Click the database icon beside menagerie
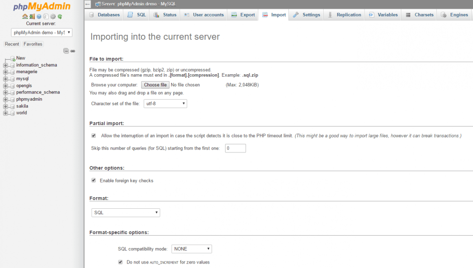The width and height of the screenshot is (473, 268). click(12, 72)
